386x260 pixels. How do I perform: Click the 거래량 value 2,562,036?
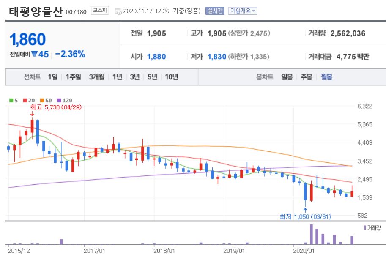pos(348,33)
